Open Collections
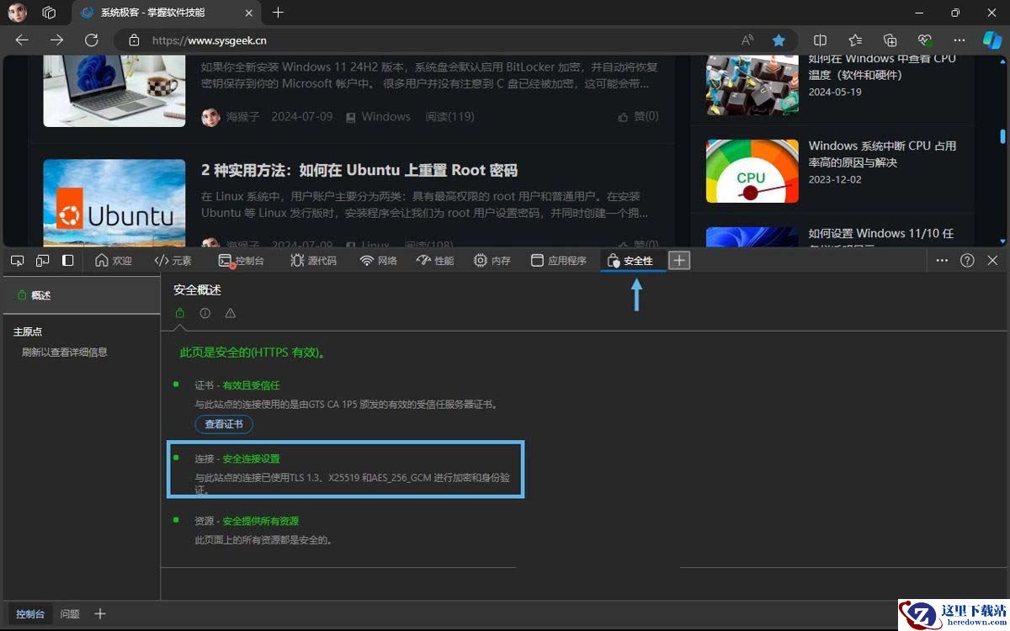Viewport: 1010px width, 631px height. point(890,40)
